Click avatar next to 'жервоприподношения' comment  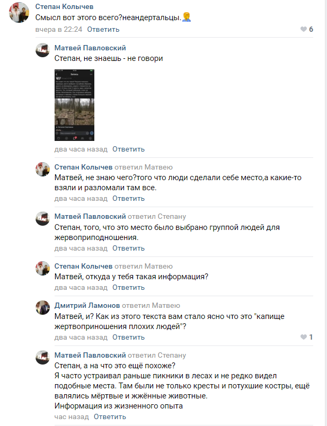[42, 218]
